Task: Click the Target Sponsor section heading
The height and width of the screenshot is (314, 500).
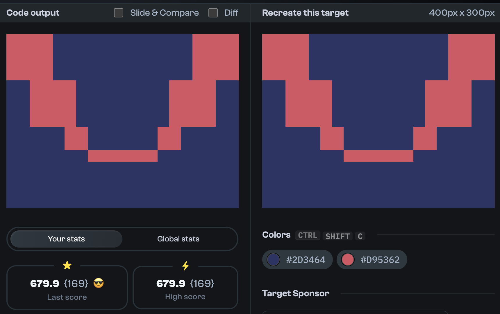Action: tap(295, 293)
